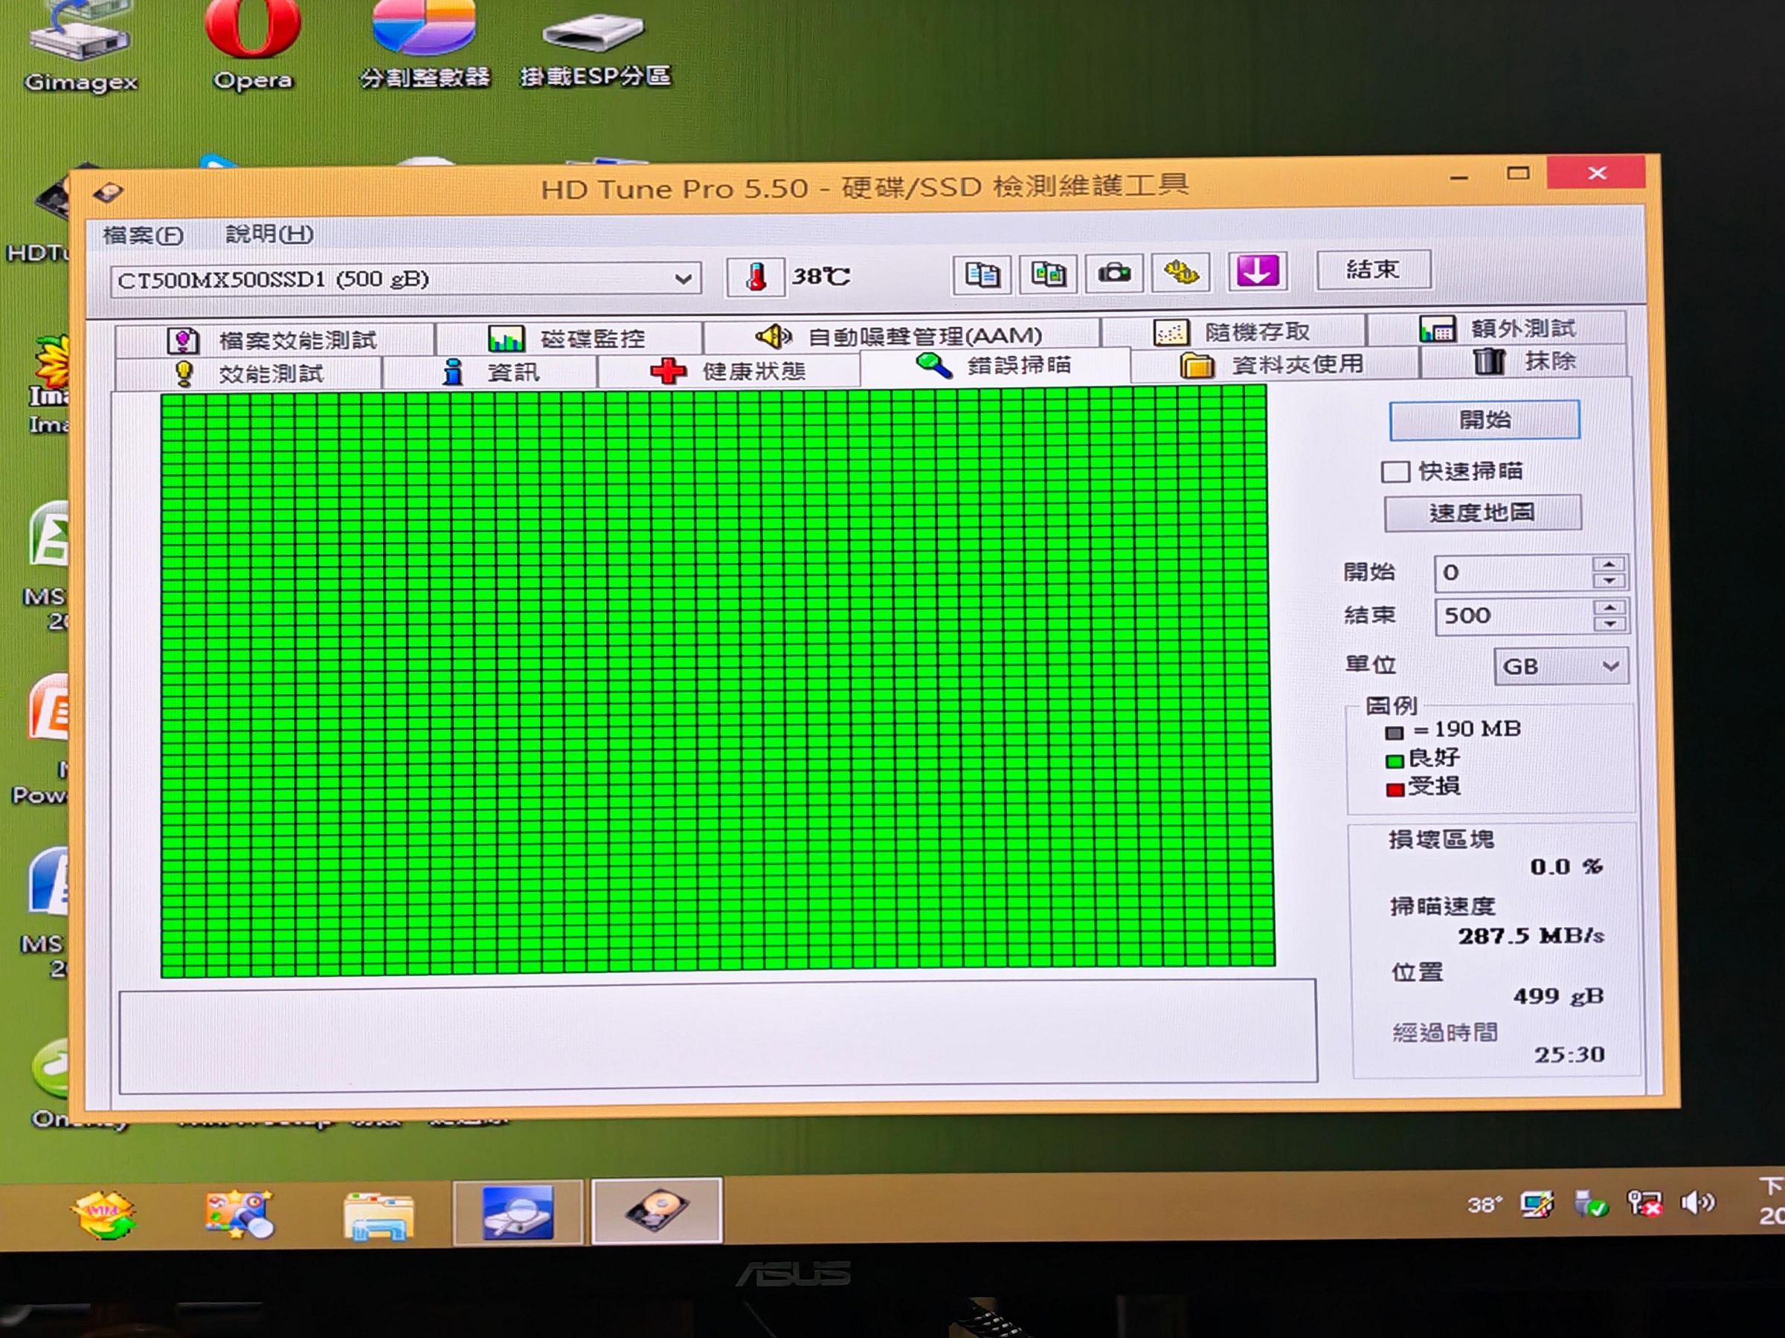Switch to the 資料夾使用 tab
Image resolution: width=1785 pixels, height=1338 pixels.
point(1274,363)
